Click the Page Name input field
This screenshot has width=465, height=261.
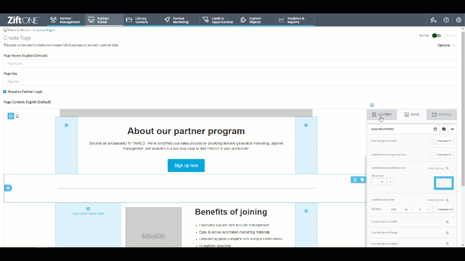click(x=230, y=63)
